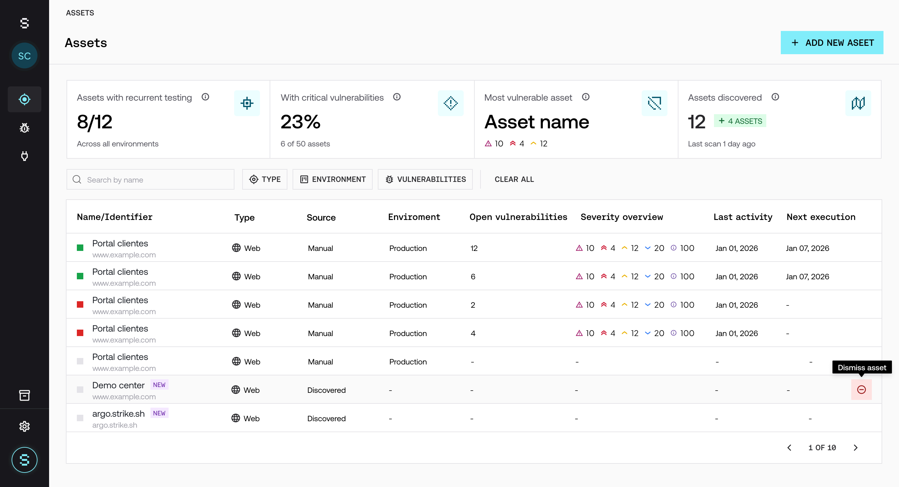Open the Vulnerabilities filter dropdown
899x487 pixels.
point(425,179)
